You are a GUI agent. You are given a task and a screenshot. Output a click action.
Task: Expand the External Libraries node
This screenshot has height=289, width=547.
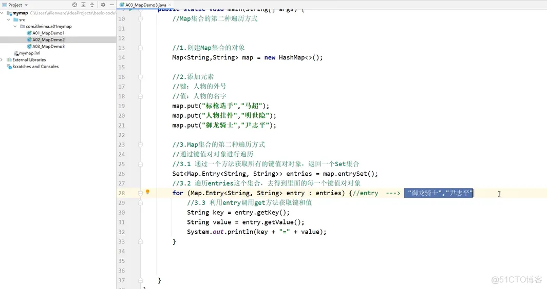pos(2,60)
